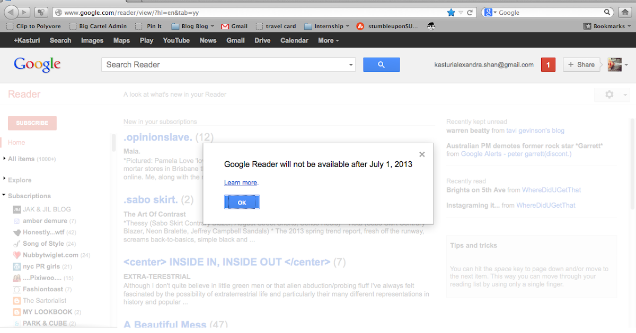Click the bookmark star in the address bar

(451, 12)
